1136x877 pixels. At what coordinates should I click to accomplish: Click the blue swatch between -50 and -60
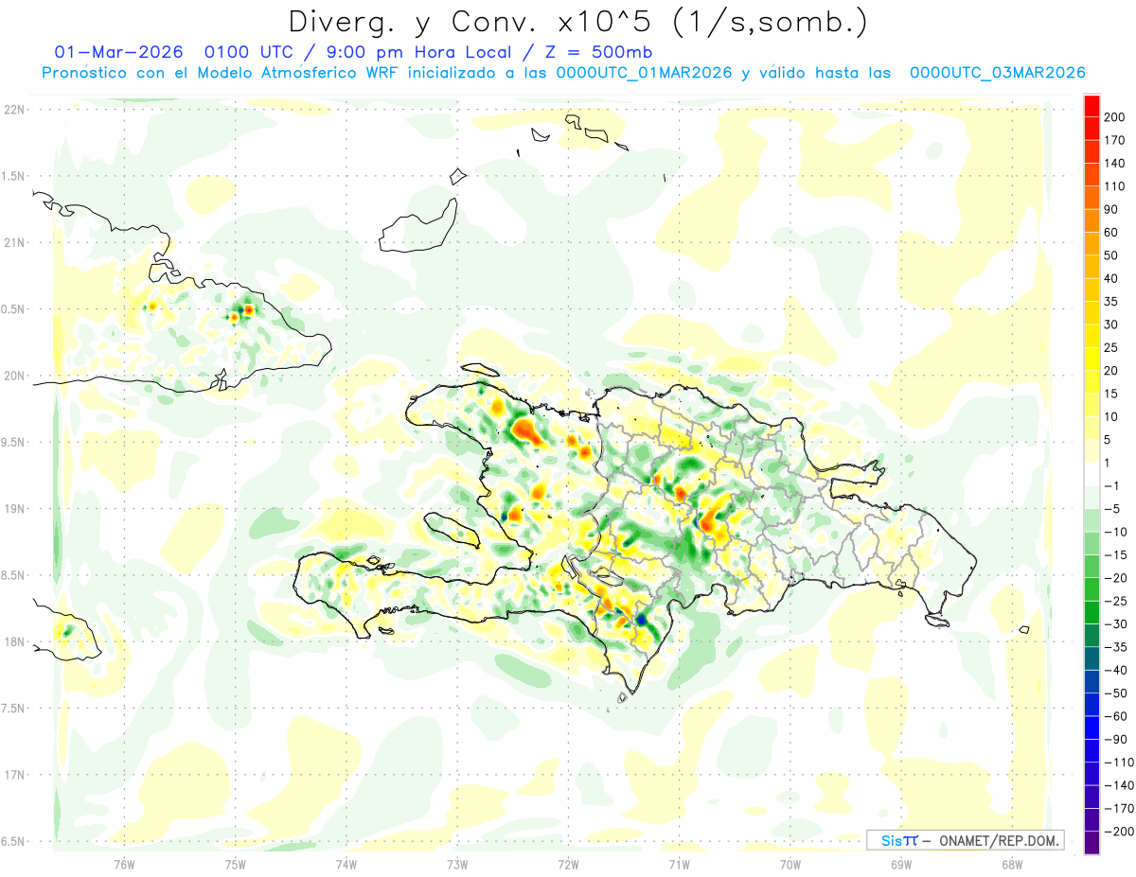[1092, 706]
